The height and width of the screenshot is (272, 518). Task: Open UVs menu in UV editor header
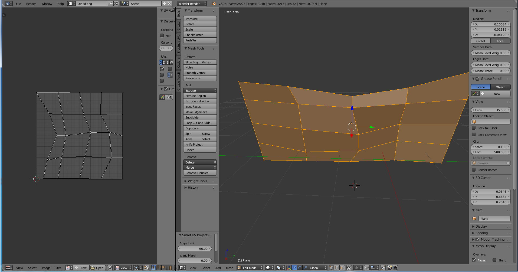(58, 268)
